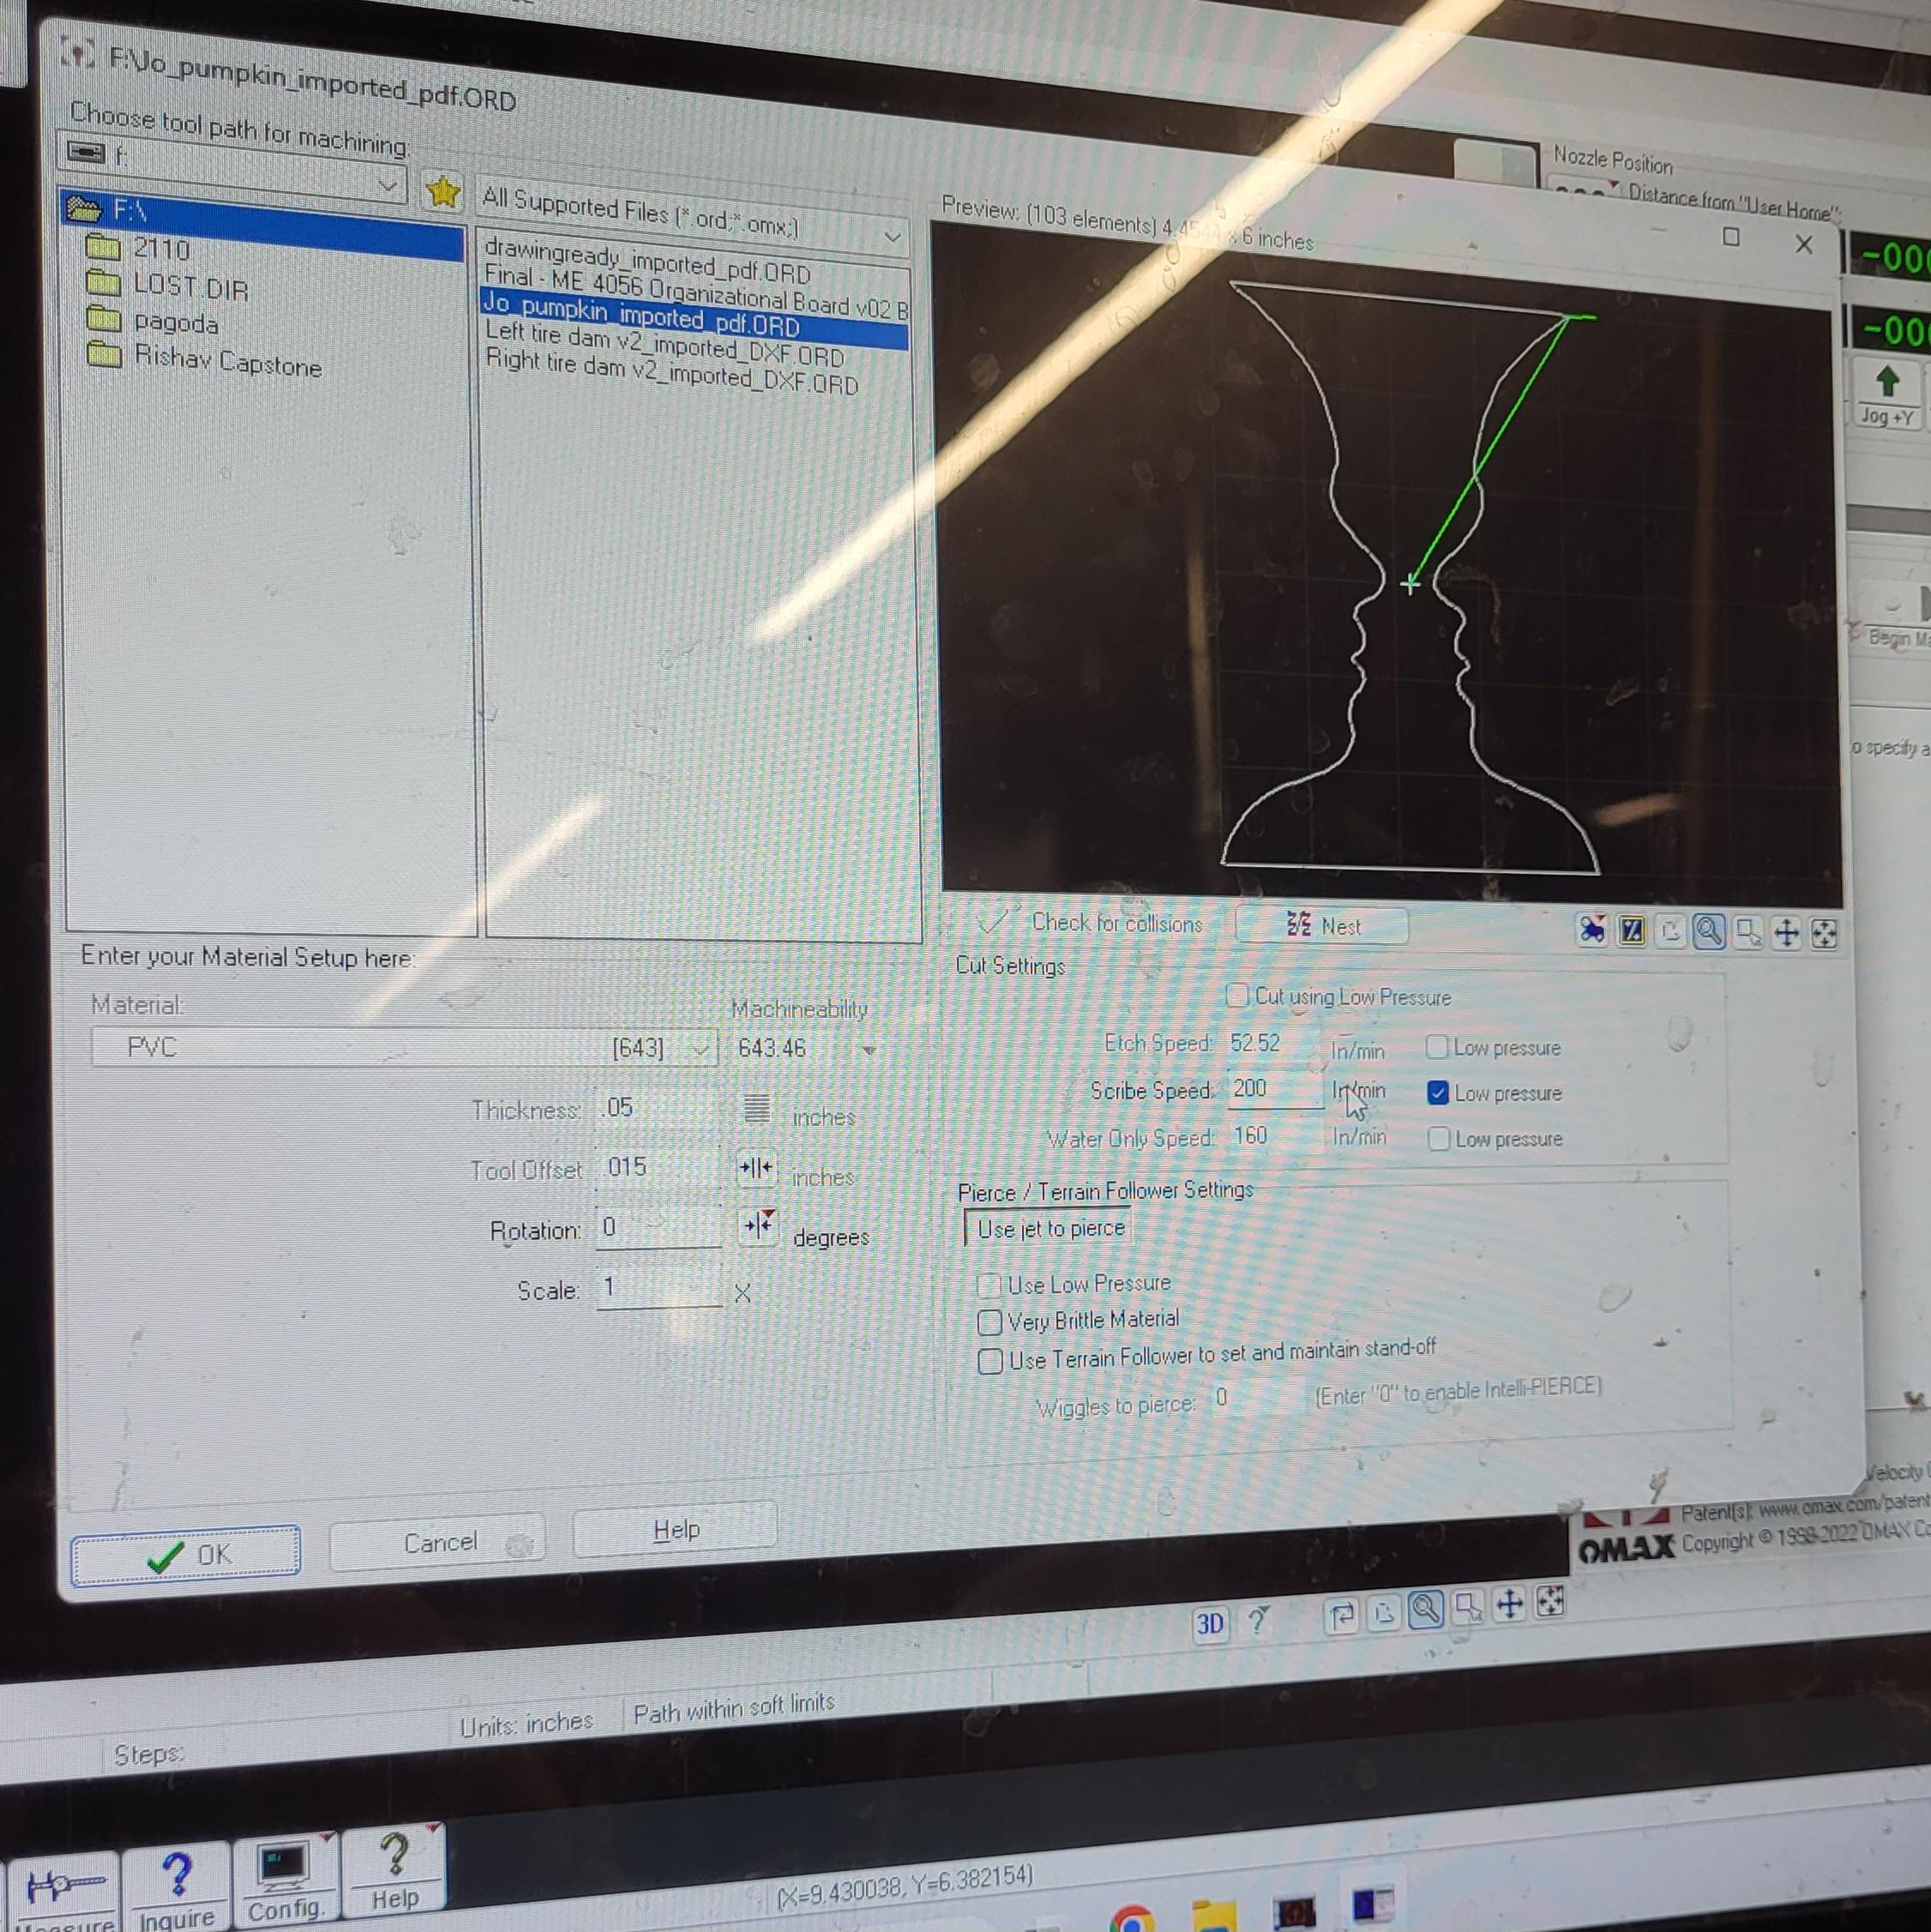
Task: Uncheck Scribe Speed Low pressure checkbox
Action: 1438,1093
